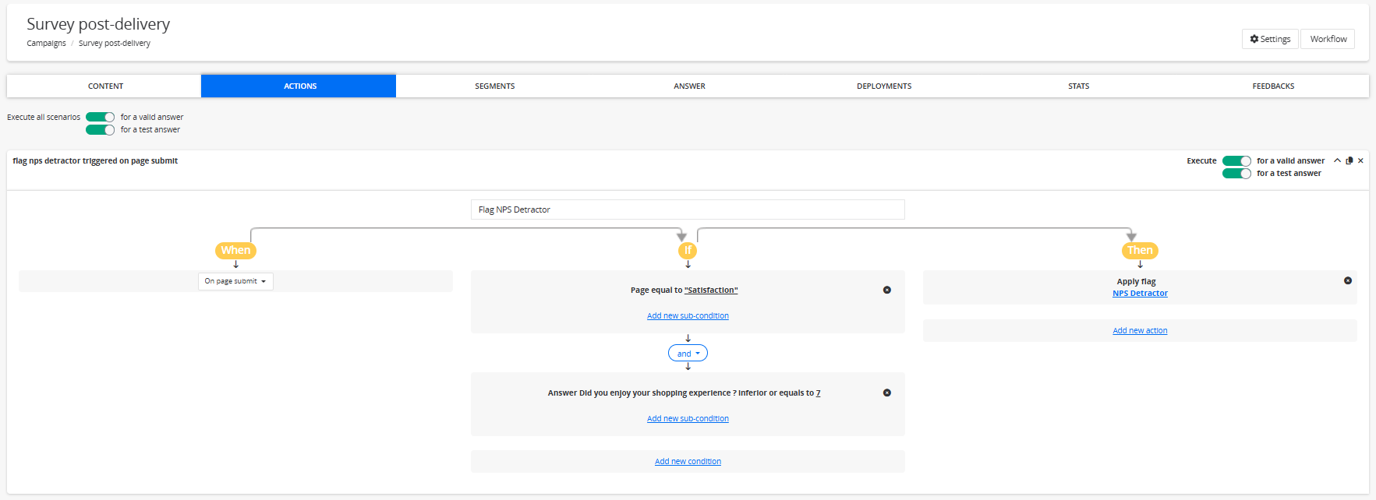Click the Then step badge
This screenshot has width=1376, height=500.
(x=1140, y=250)
